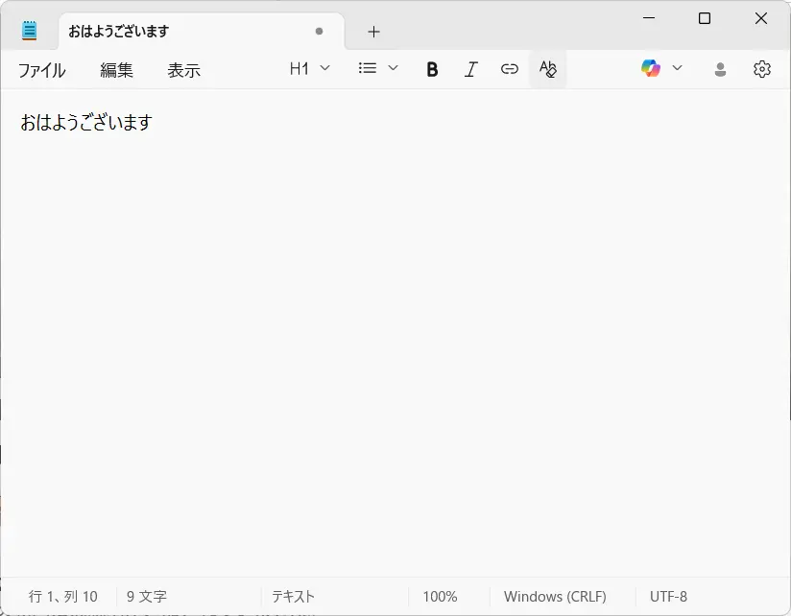
Task: Click into the text editing area
Action: [x=395, y=333]
